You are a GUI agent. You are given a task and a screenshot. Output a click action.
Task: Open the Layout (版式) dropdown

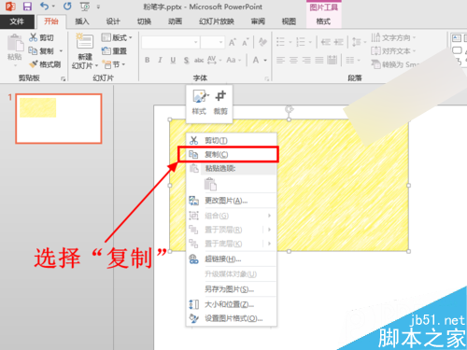117,37
